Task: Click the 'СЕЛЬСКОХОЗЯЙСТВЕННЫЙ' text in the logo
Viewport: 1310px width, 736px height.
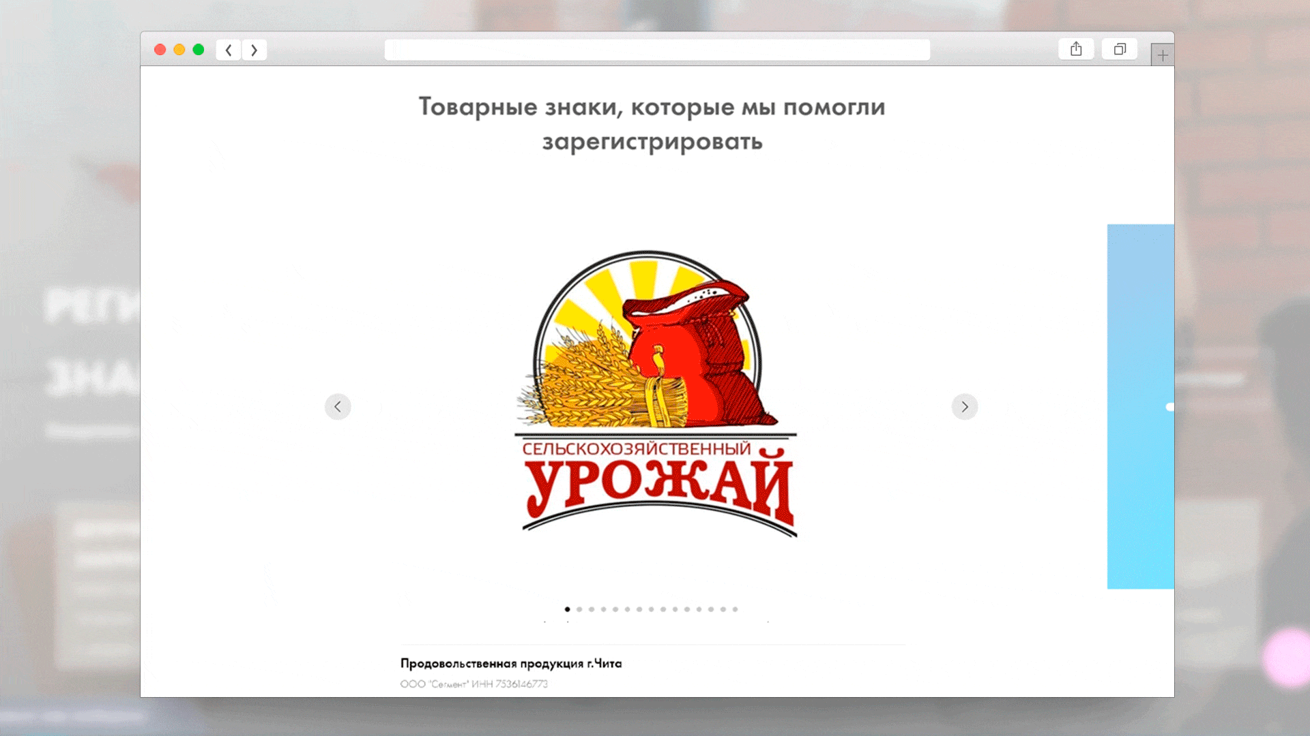Action: point(637,448)
